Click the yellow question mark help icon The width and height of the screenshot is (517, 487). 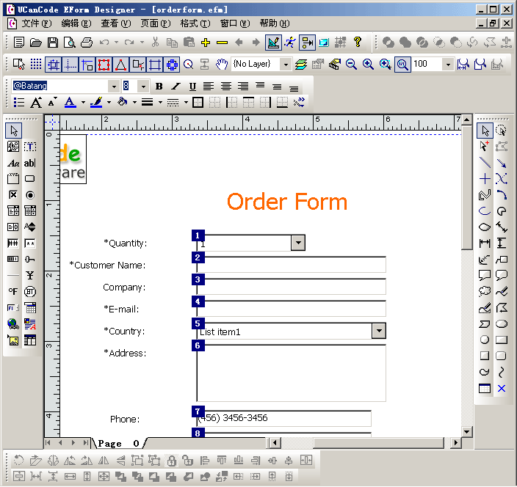point(358,43)
